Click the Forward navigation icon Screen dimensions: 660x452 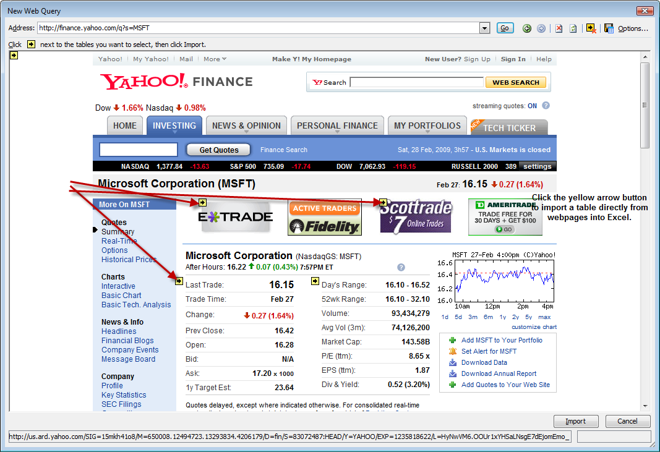(541, 28)
